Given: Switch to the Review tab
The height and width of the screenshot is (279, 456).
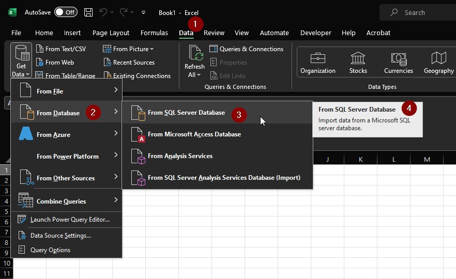Looking at the screenshot, I should pos(214,33).
